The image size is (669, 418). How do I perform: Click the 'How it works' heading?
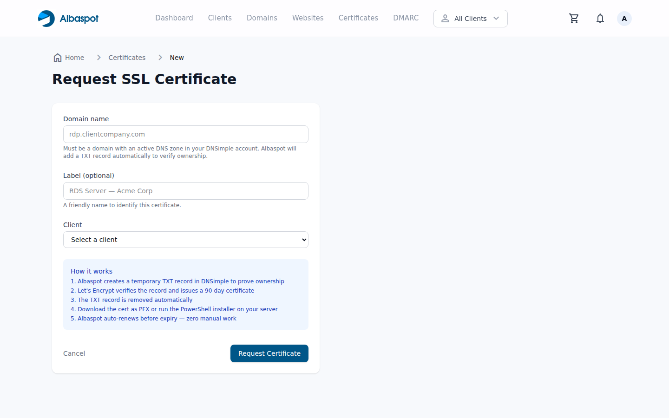(x=91, y=271)
